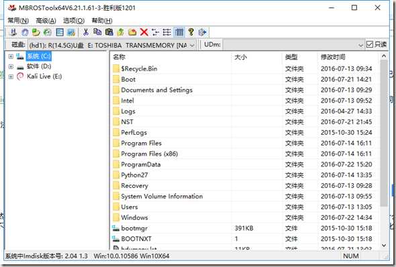Click the bootmgr file icon

[115, 228]
